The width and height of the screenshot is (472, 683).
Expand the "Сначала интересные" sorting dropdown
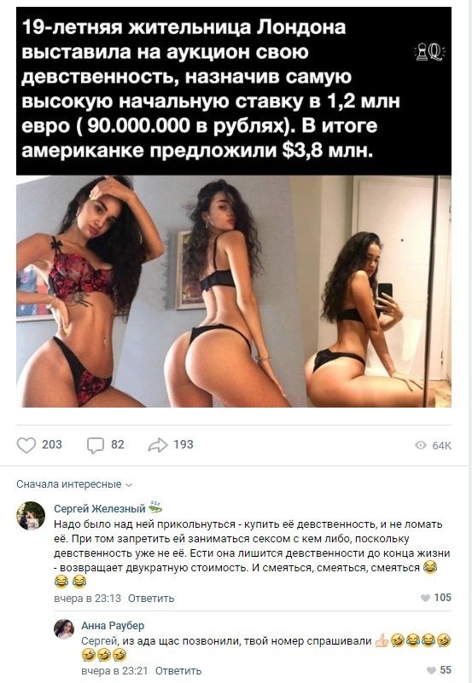coord(73,484)
